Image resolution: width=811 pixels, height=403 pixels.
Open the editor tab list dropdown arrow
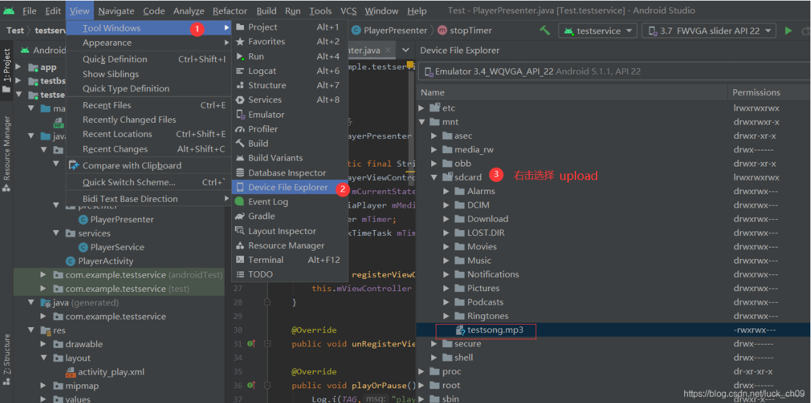click(x=405, y=50)
